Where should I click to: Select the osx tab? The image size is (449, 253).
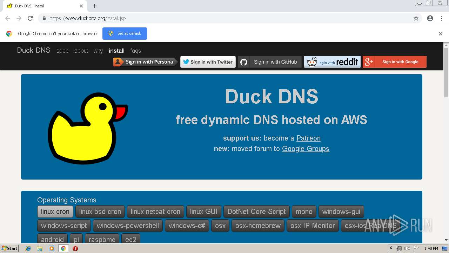[220, 226]
